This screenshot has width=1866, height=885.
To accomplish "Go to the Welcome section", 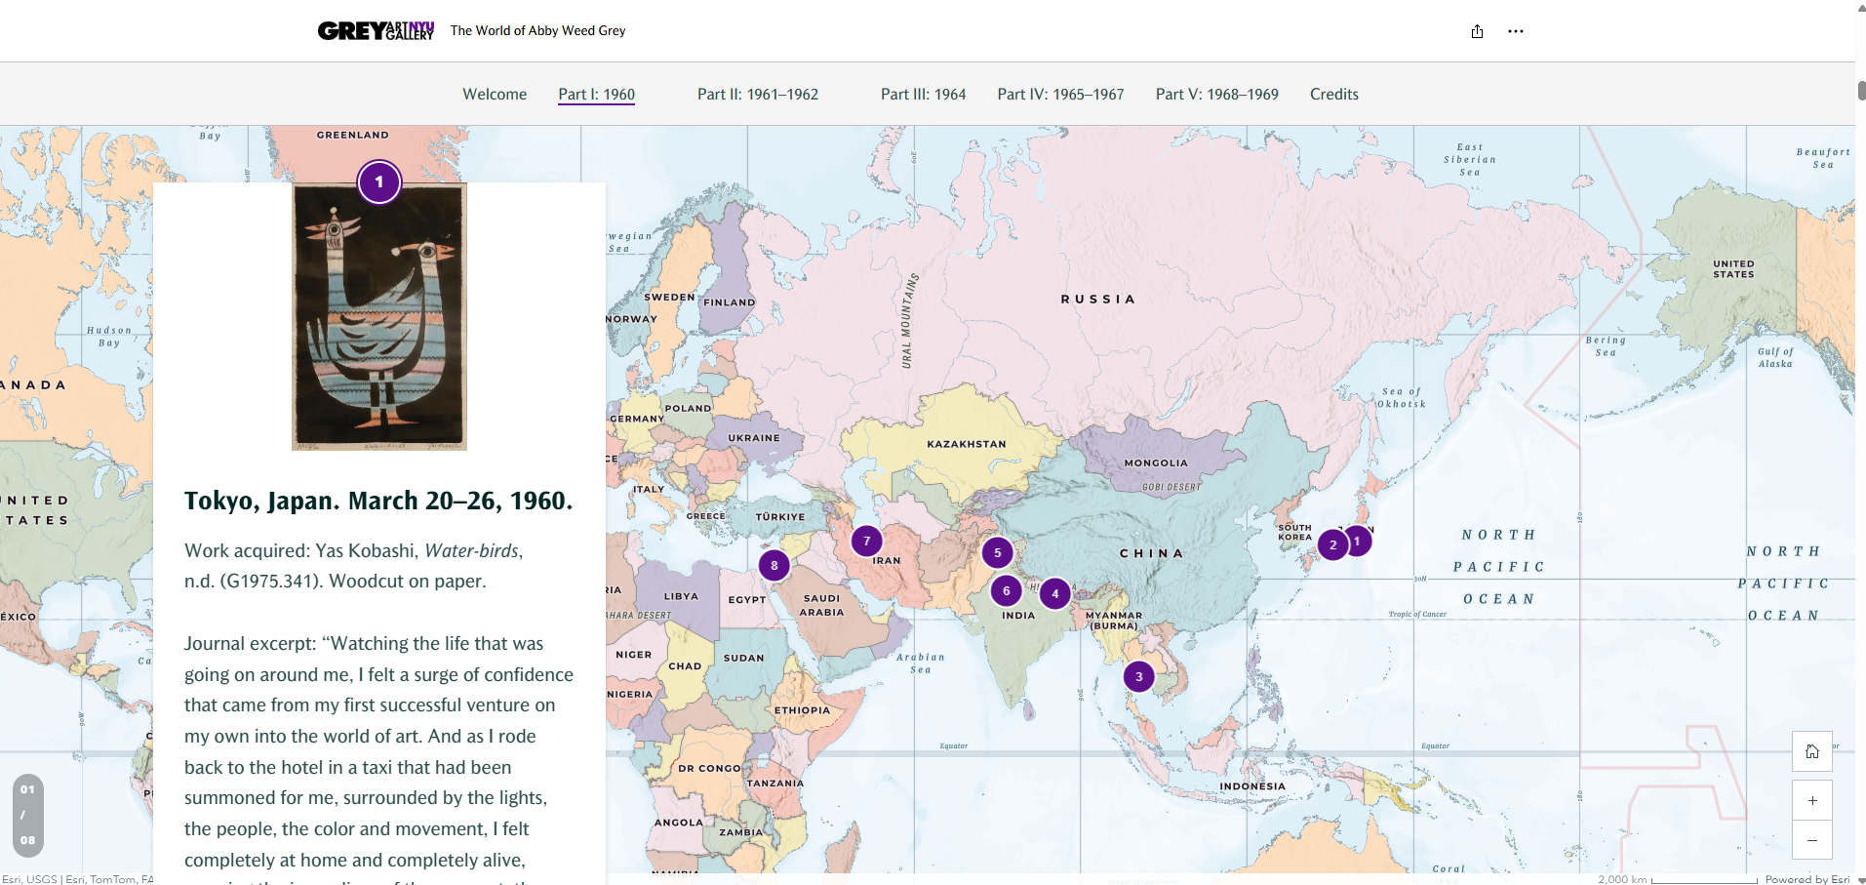I will coord(495,95).
